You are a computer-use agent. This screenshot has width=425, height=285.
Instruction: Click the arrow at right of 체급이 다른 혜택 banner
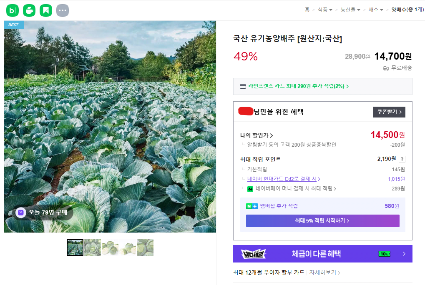[404, 254]
